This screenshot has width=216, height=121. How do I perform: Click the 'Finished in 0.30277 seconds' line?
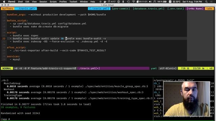tap(46, 104)
